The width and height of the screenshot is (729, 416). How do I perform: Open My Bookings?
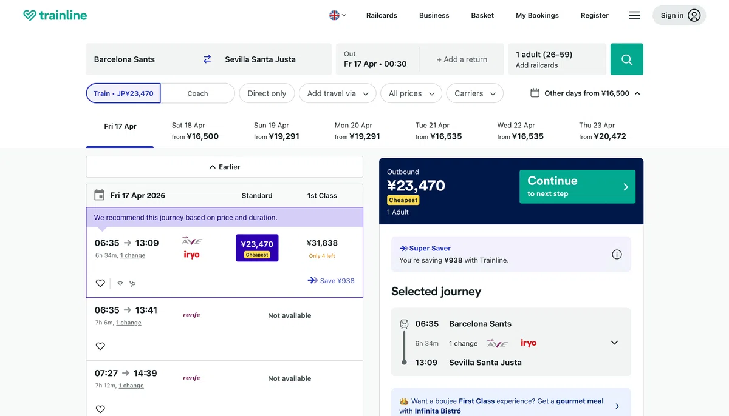[537, 15]
